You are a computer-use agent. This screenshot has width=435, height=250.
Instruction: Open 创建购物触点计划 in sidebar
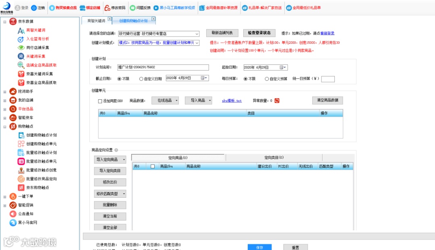pos(41,135)
